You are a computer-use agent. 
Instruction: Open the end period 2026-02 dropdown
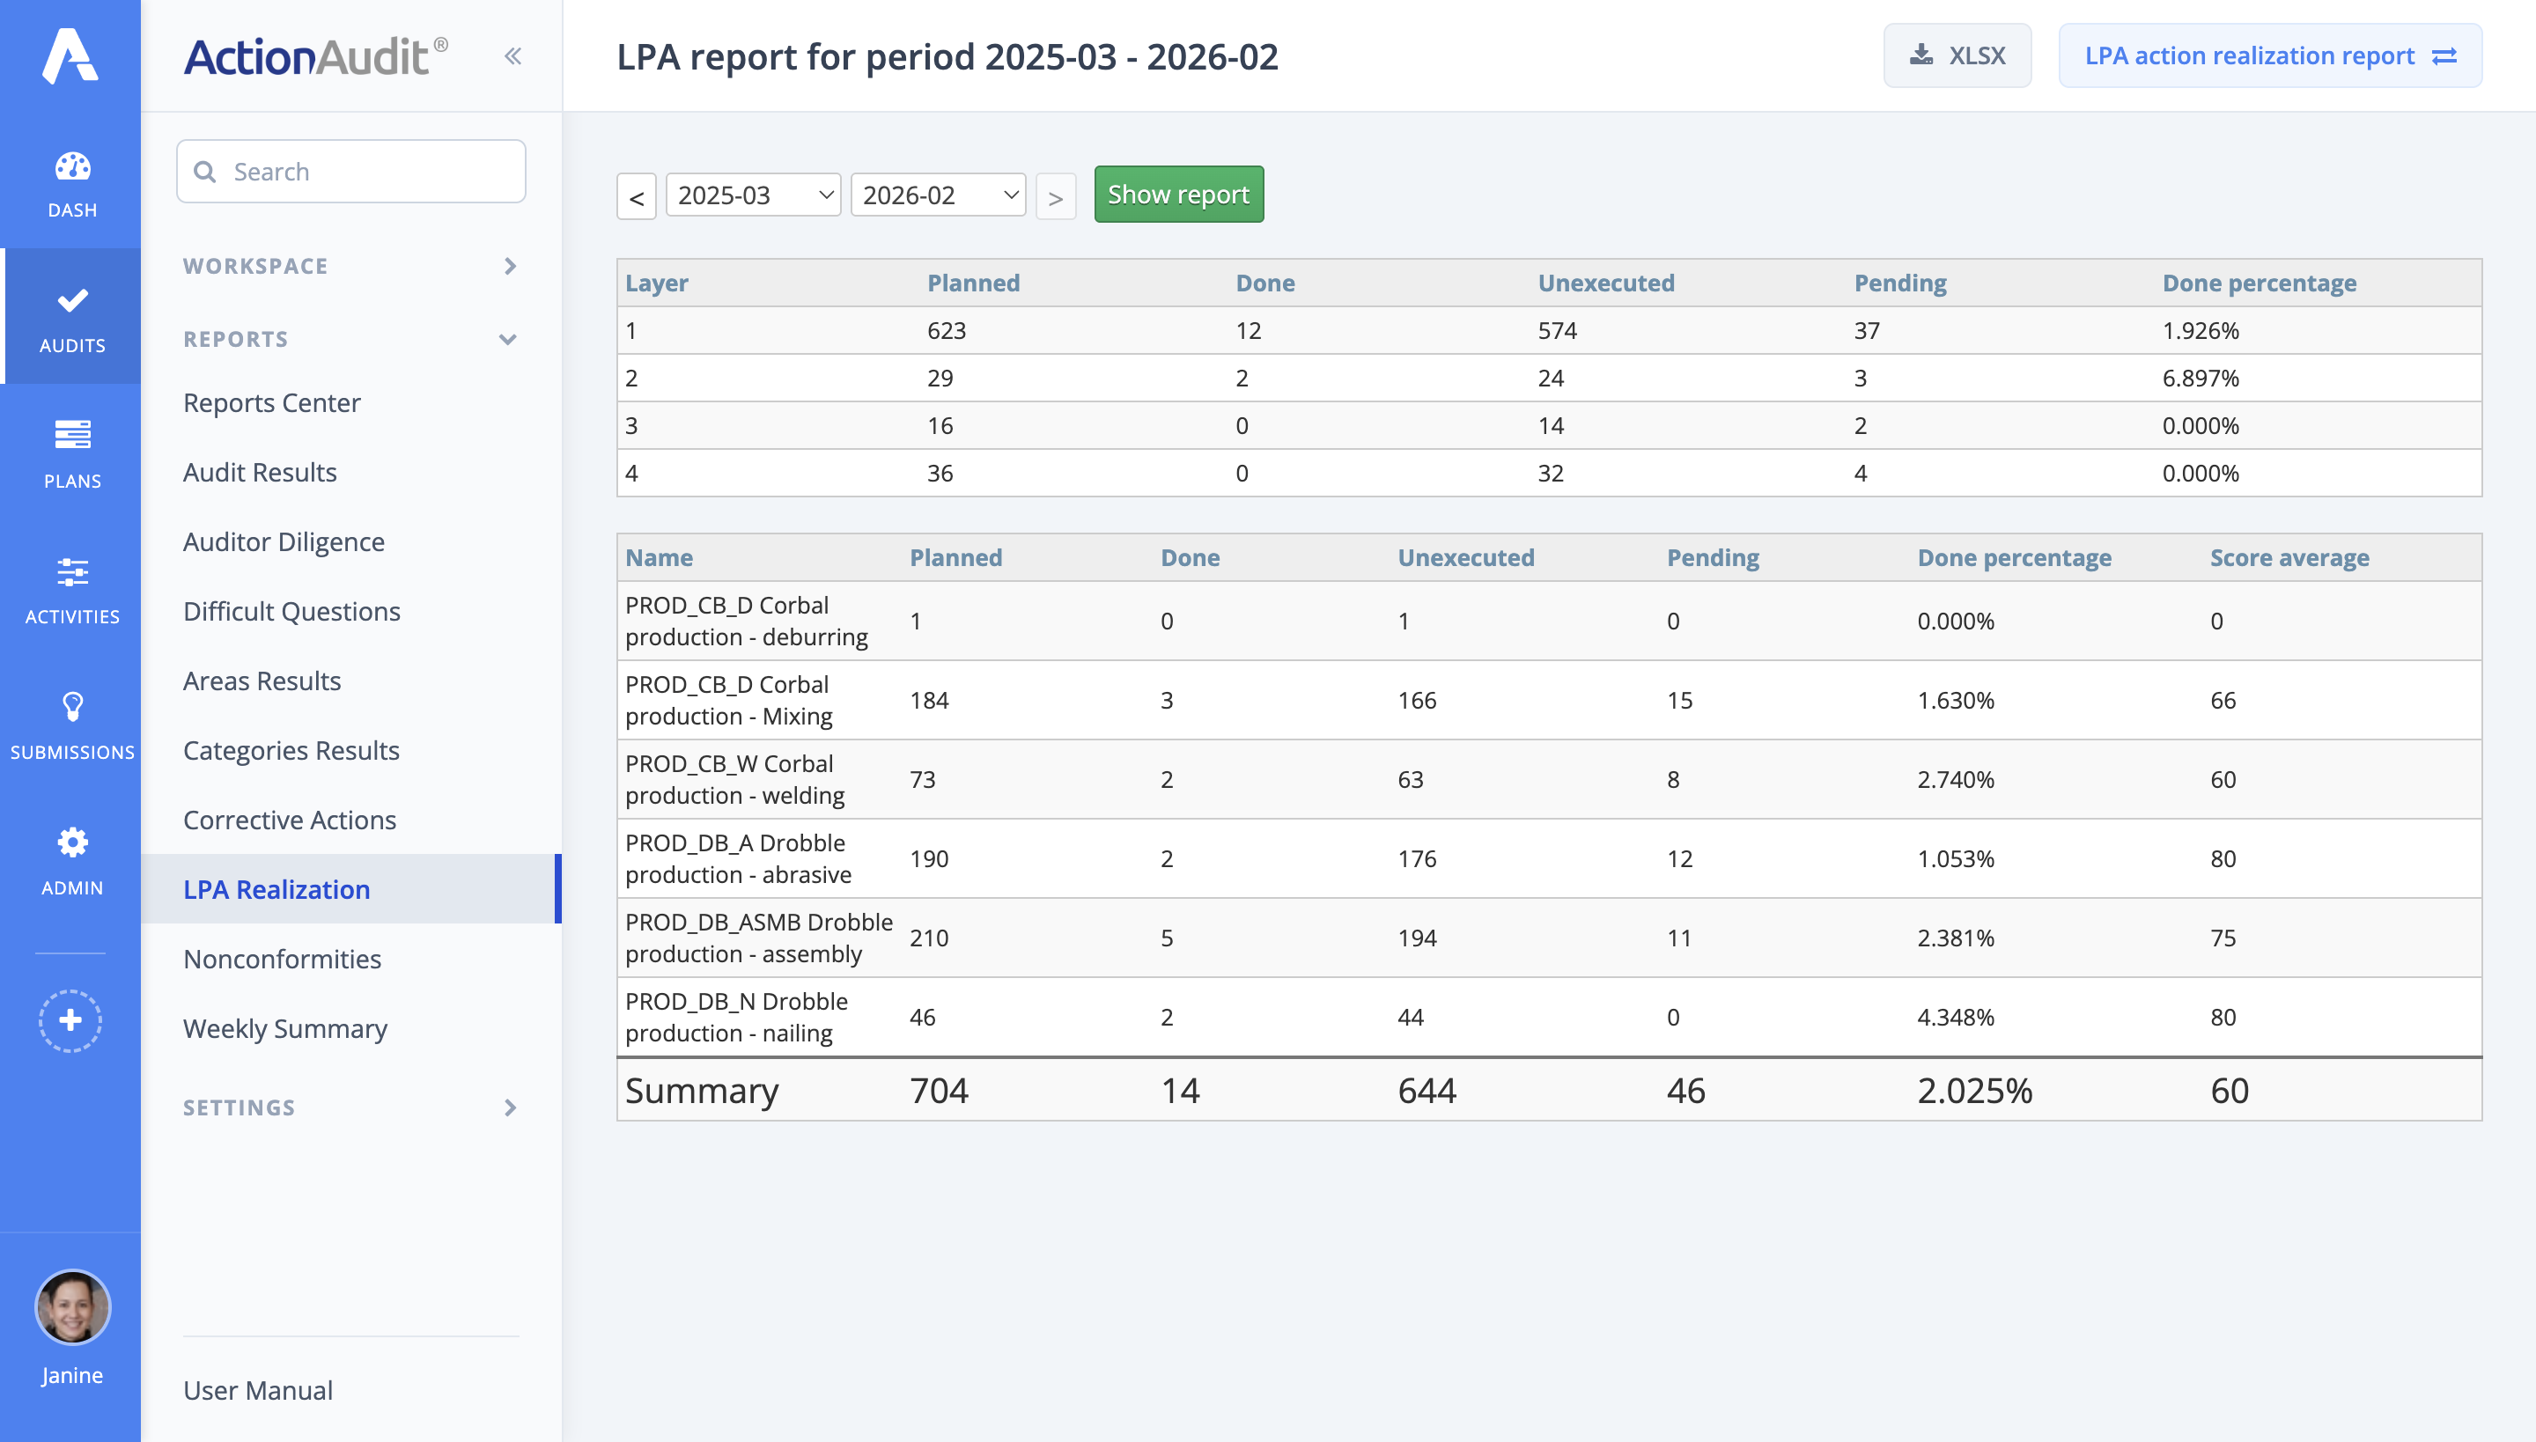click(937, 194)
